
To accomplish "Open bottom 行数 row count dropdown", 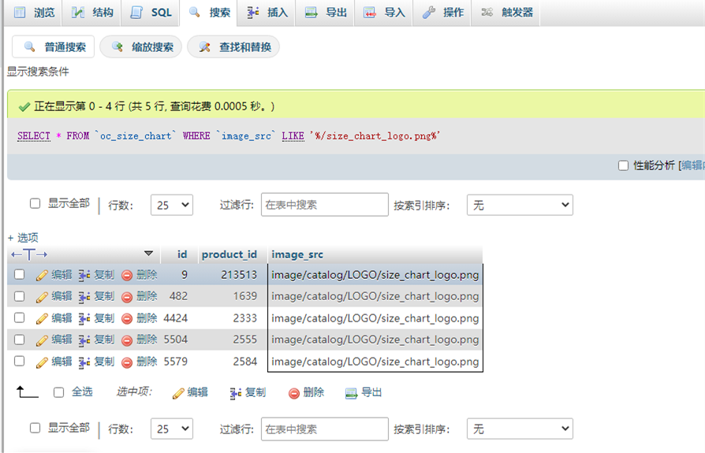I will [x=172, y=429].
